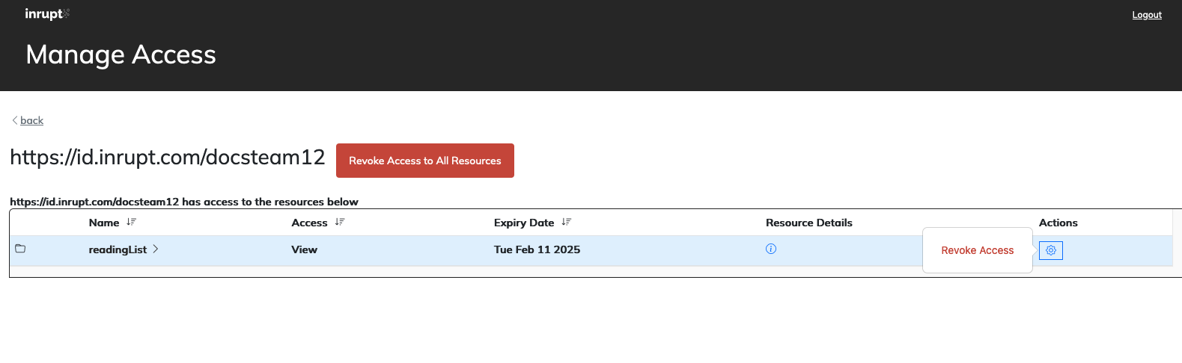Click the sort icon next to Access

click(340, 222)
